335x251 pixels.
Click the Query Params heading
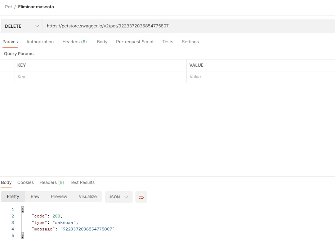(19, 54)
